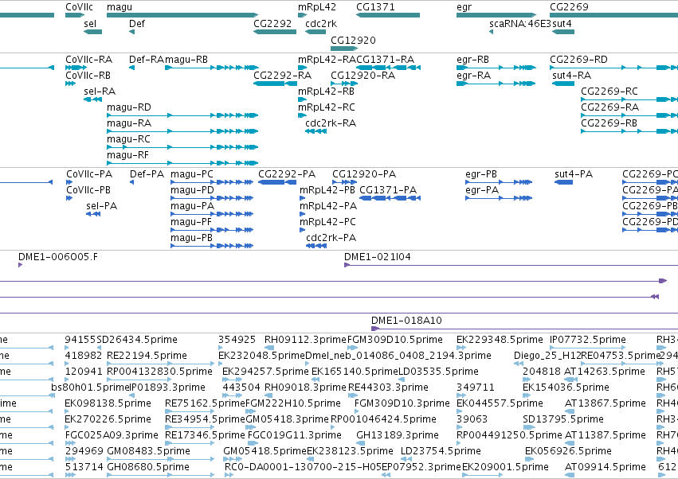Click EST GH08680.5prime
This screenshot has width=678, height=479.
[148, 467]
